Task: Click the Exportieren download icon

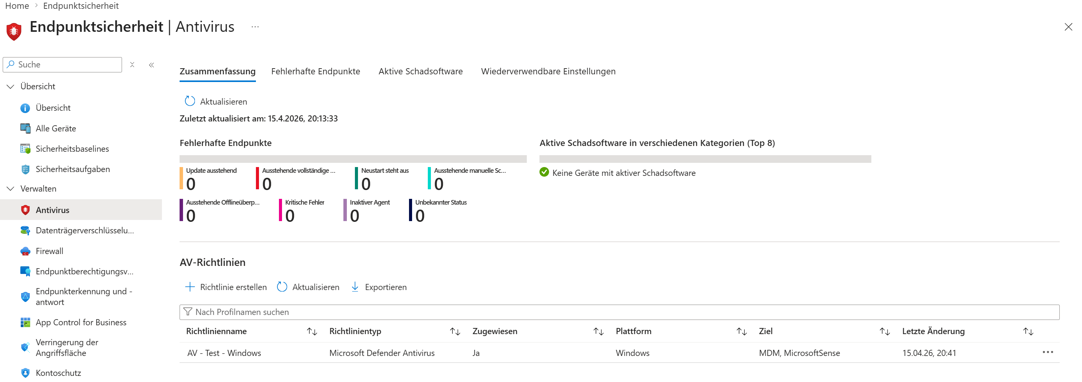Action: (355, 287)
